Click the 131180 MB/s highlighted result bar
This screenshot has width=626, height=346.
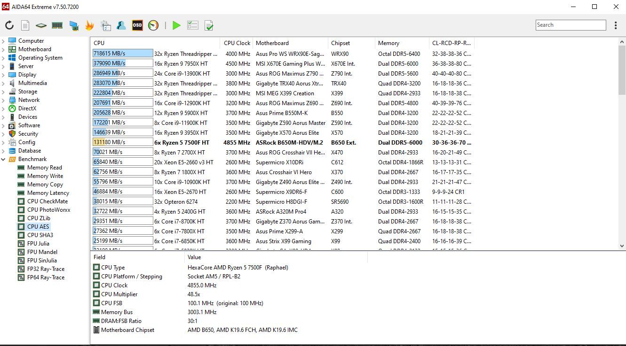[x=123, y=143]
